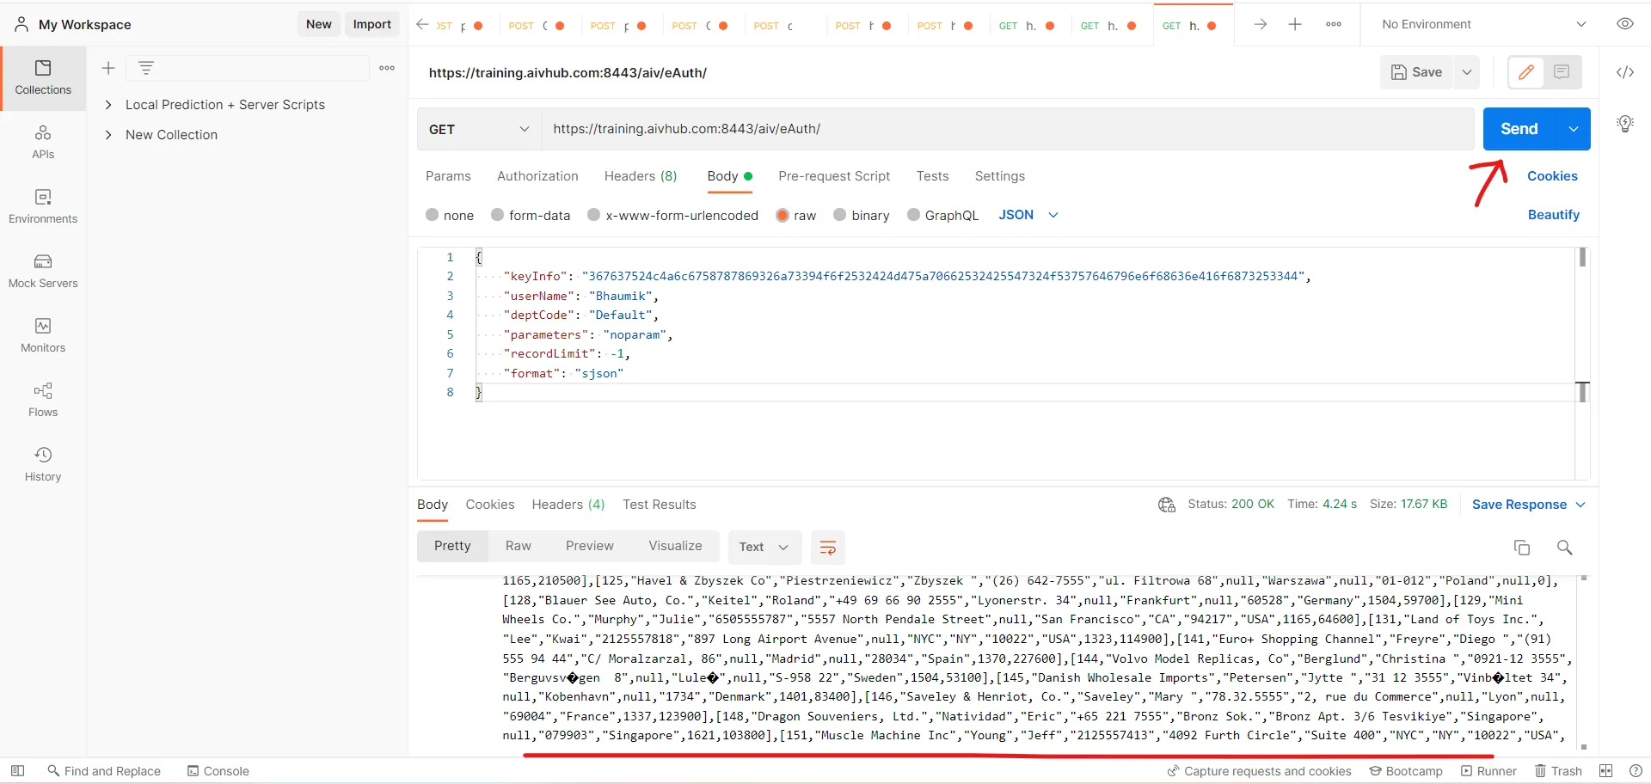The height and width of the screenshot is (784, 1651).
Task: Open the Monitors sidebar section
Action: click(x=43, y=336)
